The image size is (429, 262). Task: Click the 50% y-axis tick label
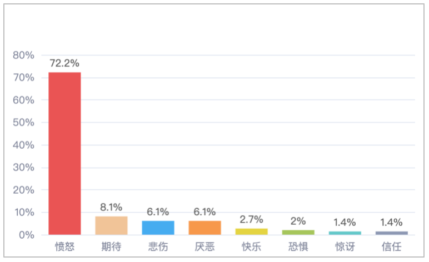click(24, 123)
